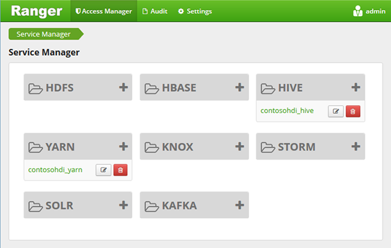Viewport: 391px width, 248px height.
Task: Edit the contosohdi_hive service
Action: (x=336, y=111)
